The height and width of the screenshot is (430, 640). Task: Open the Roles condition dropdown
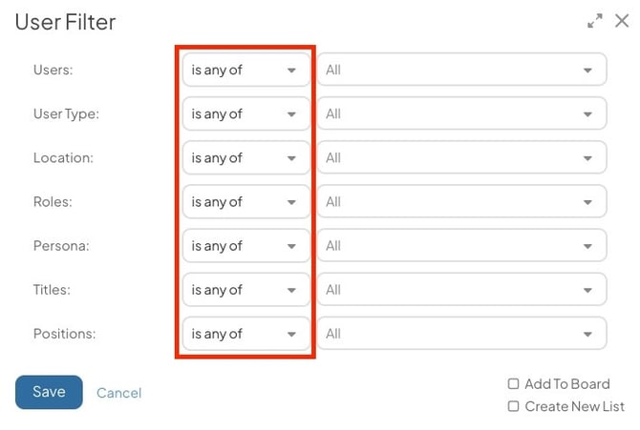tap(245, 202)
